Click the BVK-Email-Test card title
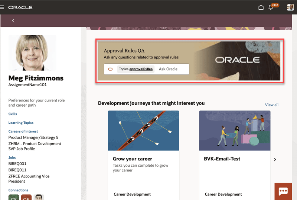297x200 pixels. point(222,159)
